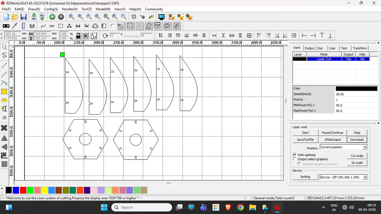Open the Draw(D) menu
The width and height of the screenshot is (381, 214).
34,9
